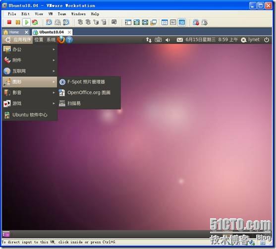This screenshot has height=249, width=276.
Task: Open the lynet user menu
Action: pyautogui.click(x=250, y=40)
